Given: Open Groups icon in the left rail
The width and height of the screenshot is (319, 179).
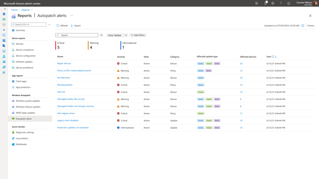Looking at the screenshot, I should click(x=4, y=62).
